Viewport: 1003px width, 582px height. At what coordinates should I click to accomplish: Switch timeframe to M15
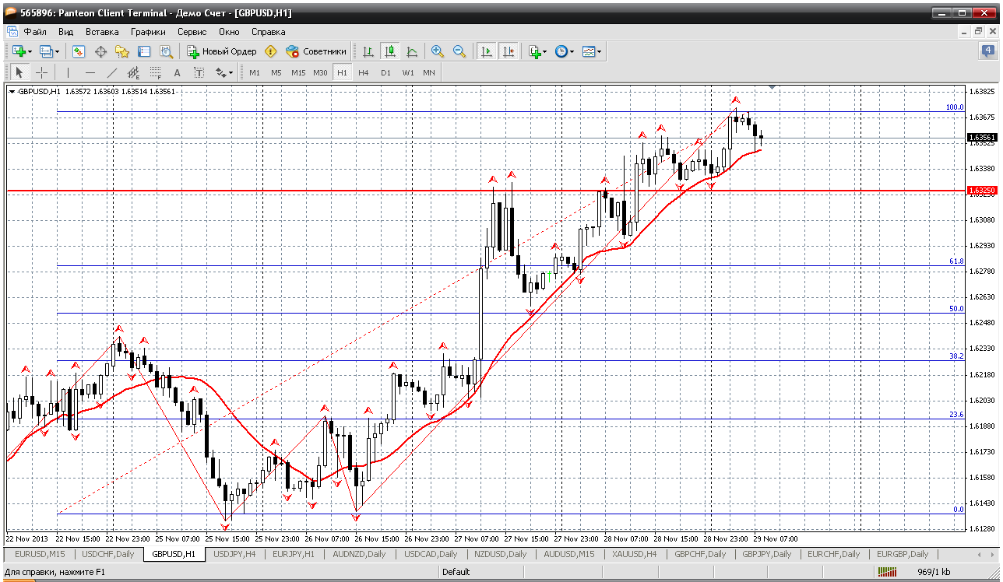(298, 72)
